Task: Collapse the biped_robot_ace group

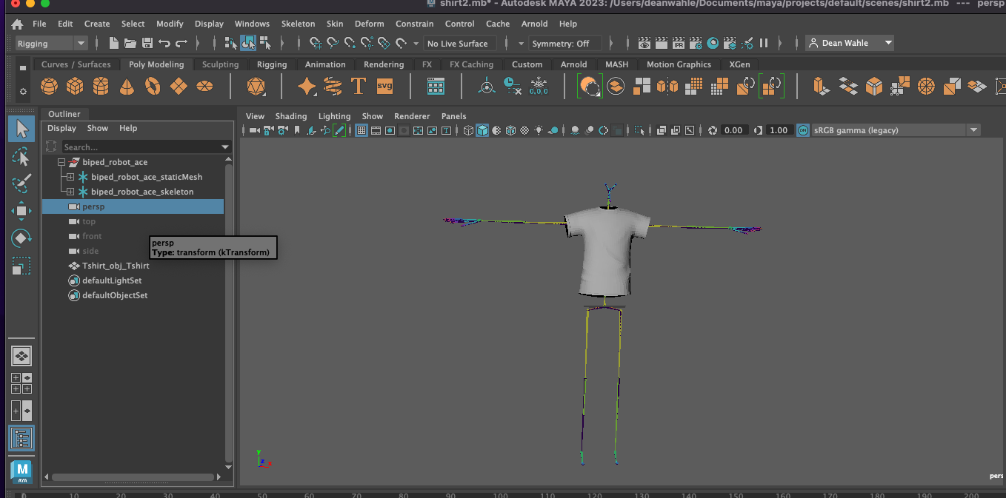Action: click(x=61, y=162)
